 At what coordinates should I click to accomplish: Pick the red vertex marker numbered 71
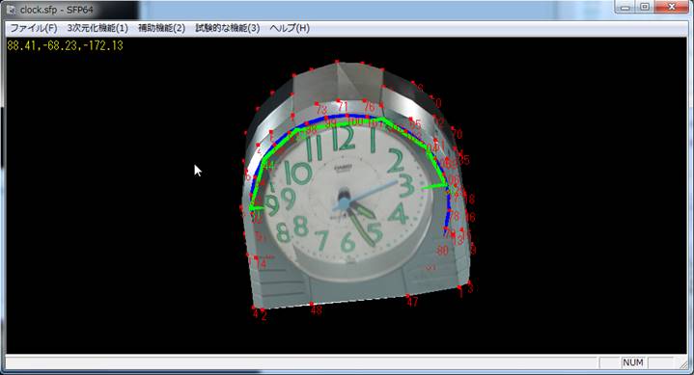point(338,101)
